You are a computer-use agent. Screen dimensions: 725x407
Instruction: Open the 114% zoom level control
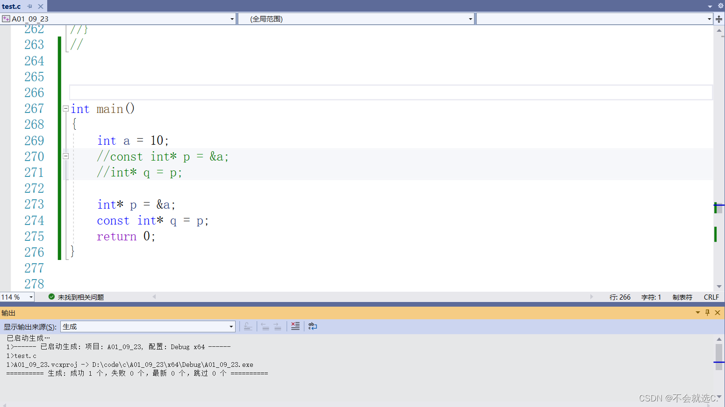click(x=16, y=296)
